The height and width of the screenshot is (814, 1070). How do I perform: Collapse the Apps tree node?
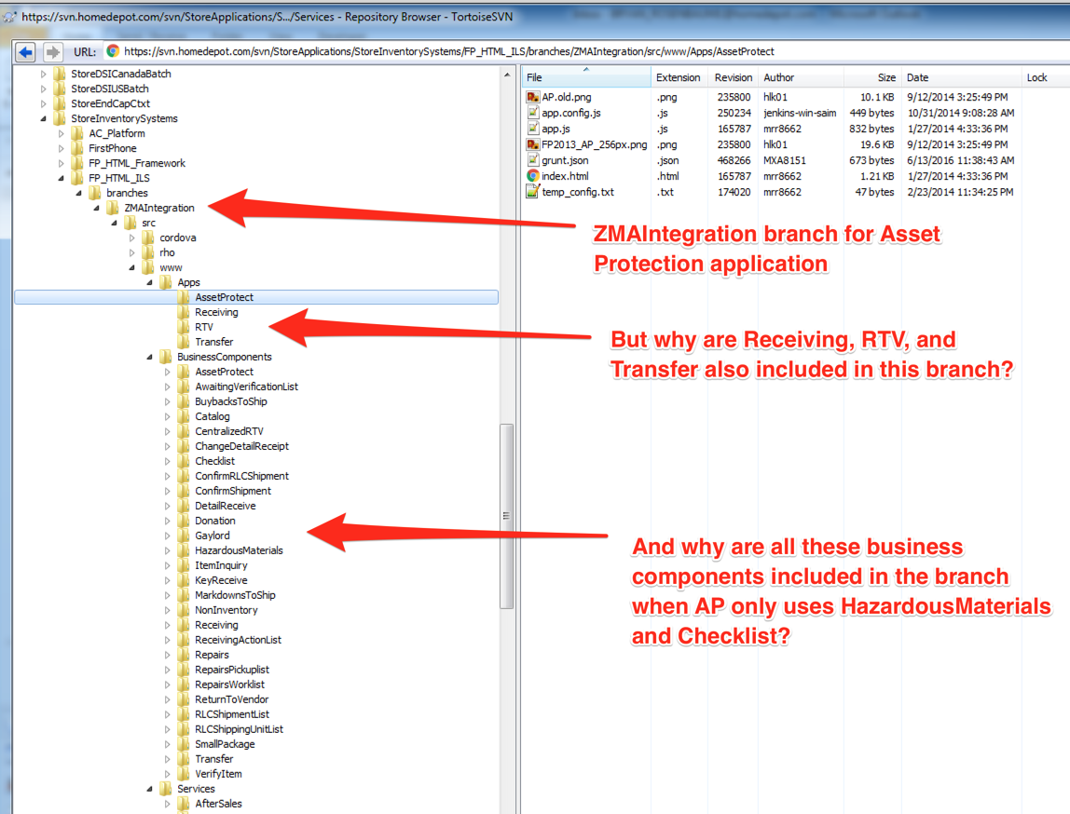coord(150,283)
